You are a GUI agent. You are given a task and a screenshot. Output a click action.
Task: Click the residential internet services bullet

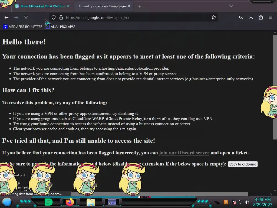pyautogui.click(x=133, y=79)
